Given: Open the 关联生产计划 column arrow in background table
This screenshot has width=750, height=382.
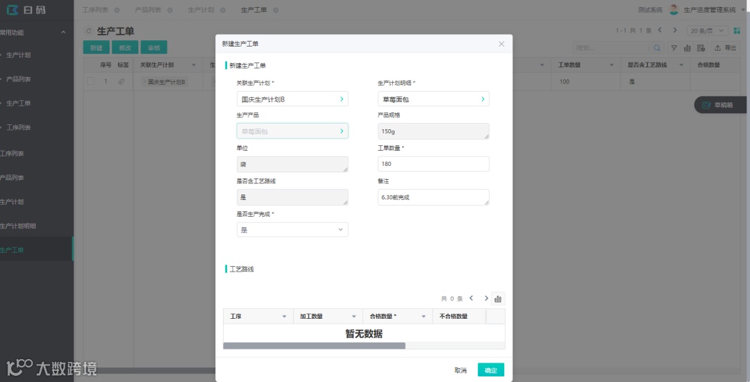Looking at the screenshot, I should [194, 65].
